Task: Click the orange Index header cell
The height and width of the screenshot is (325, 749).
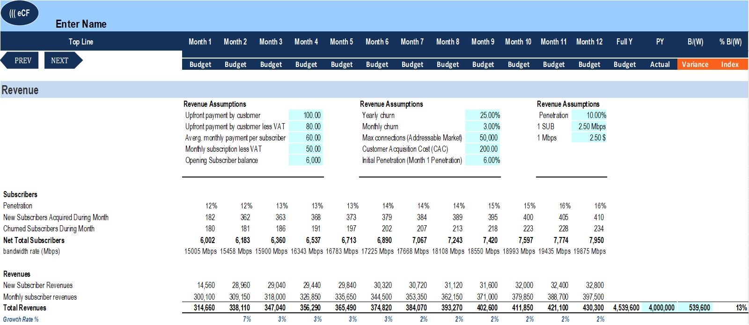Action: pyautogui.click(x=730, y=65)
